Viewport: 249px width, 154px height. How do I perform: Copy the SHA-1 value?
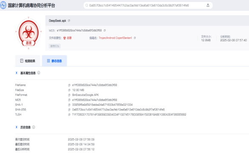[69, 105]
